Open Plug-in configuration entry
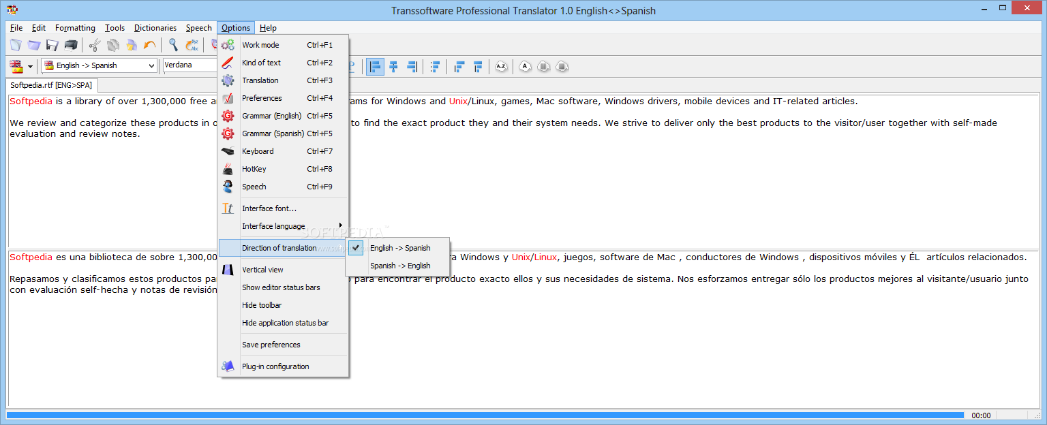The height and width of the screenshot is (425, 1047). click(x=283, y=366)
